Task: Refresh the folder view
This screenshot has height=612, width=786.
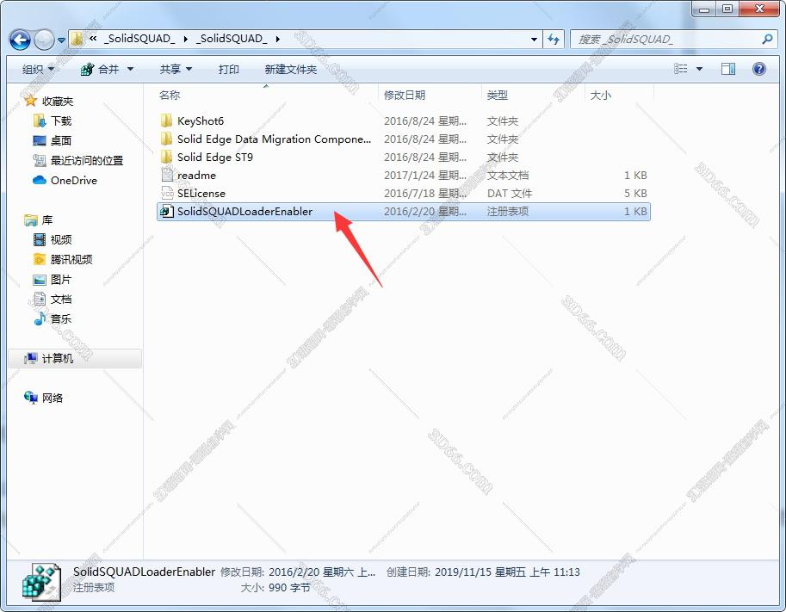Action: 554,39
